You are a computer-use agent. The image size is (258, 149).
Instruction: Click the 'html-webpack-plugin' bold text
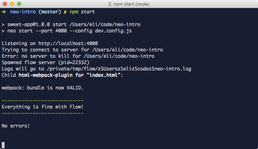pos(46,75)
